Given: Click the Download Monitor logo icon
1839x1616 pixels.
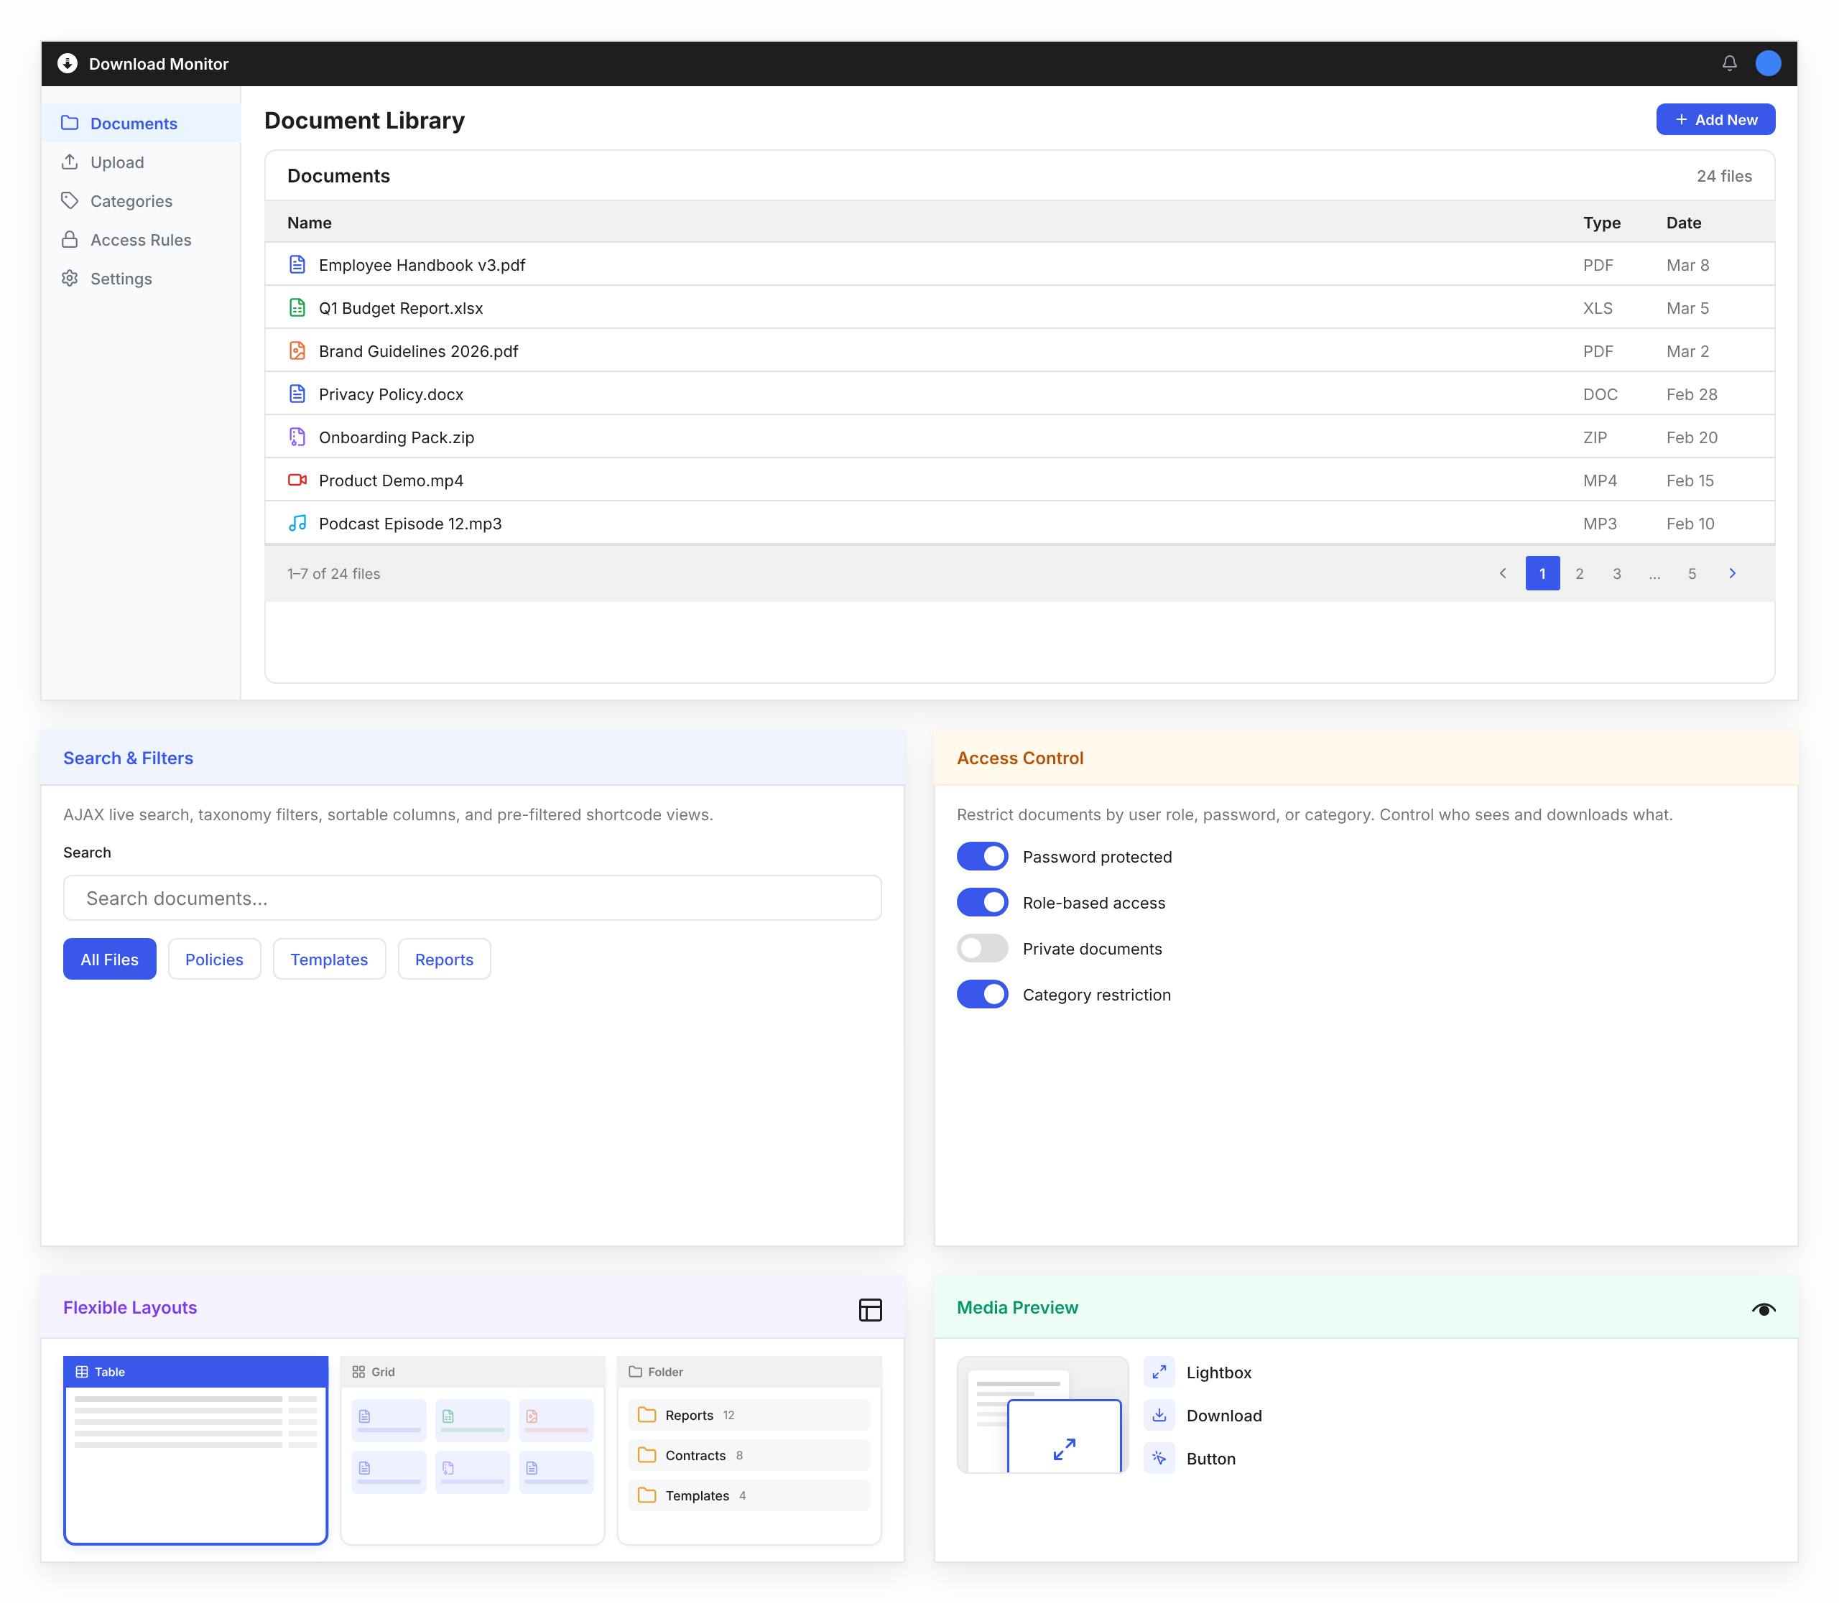Looking at the screenshot, I should (x=67, y=63).
